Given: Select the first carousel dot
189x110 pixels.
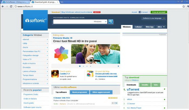Looking at the screenshot, I should pyautogui.click(x=80, y=66).
